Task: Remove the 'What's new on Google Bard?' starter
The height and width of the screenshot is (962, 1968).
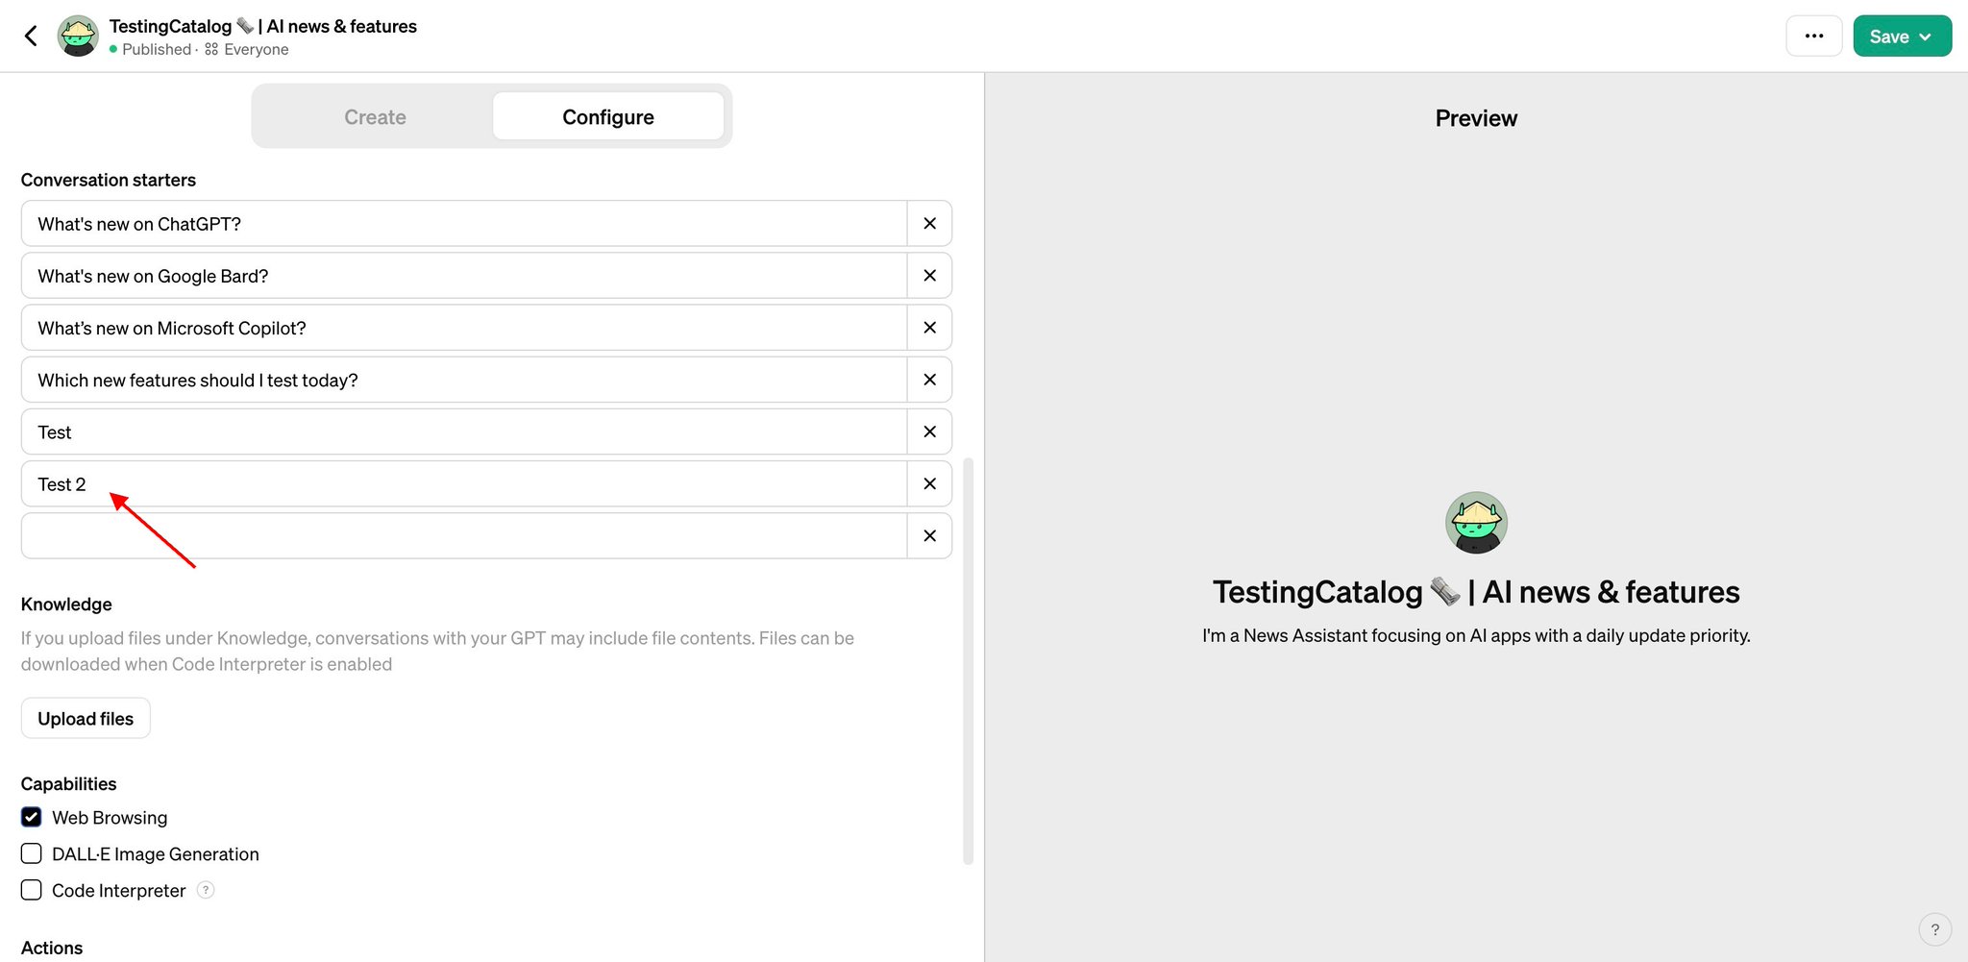Action: (929, 276)
